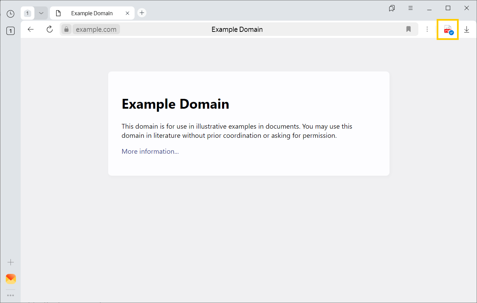Expand the tab list chevron dropdown
Image resolution: width=477 pixels, height=303 pixels.
pos(41,13)
